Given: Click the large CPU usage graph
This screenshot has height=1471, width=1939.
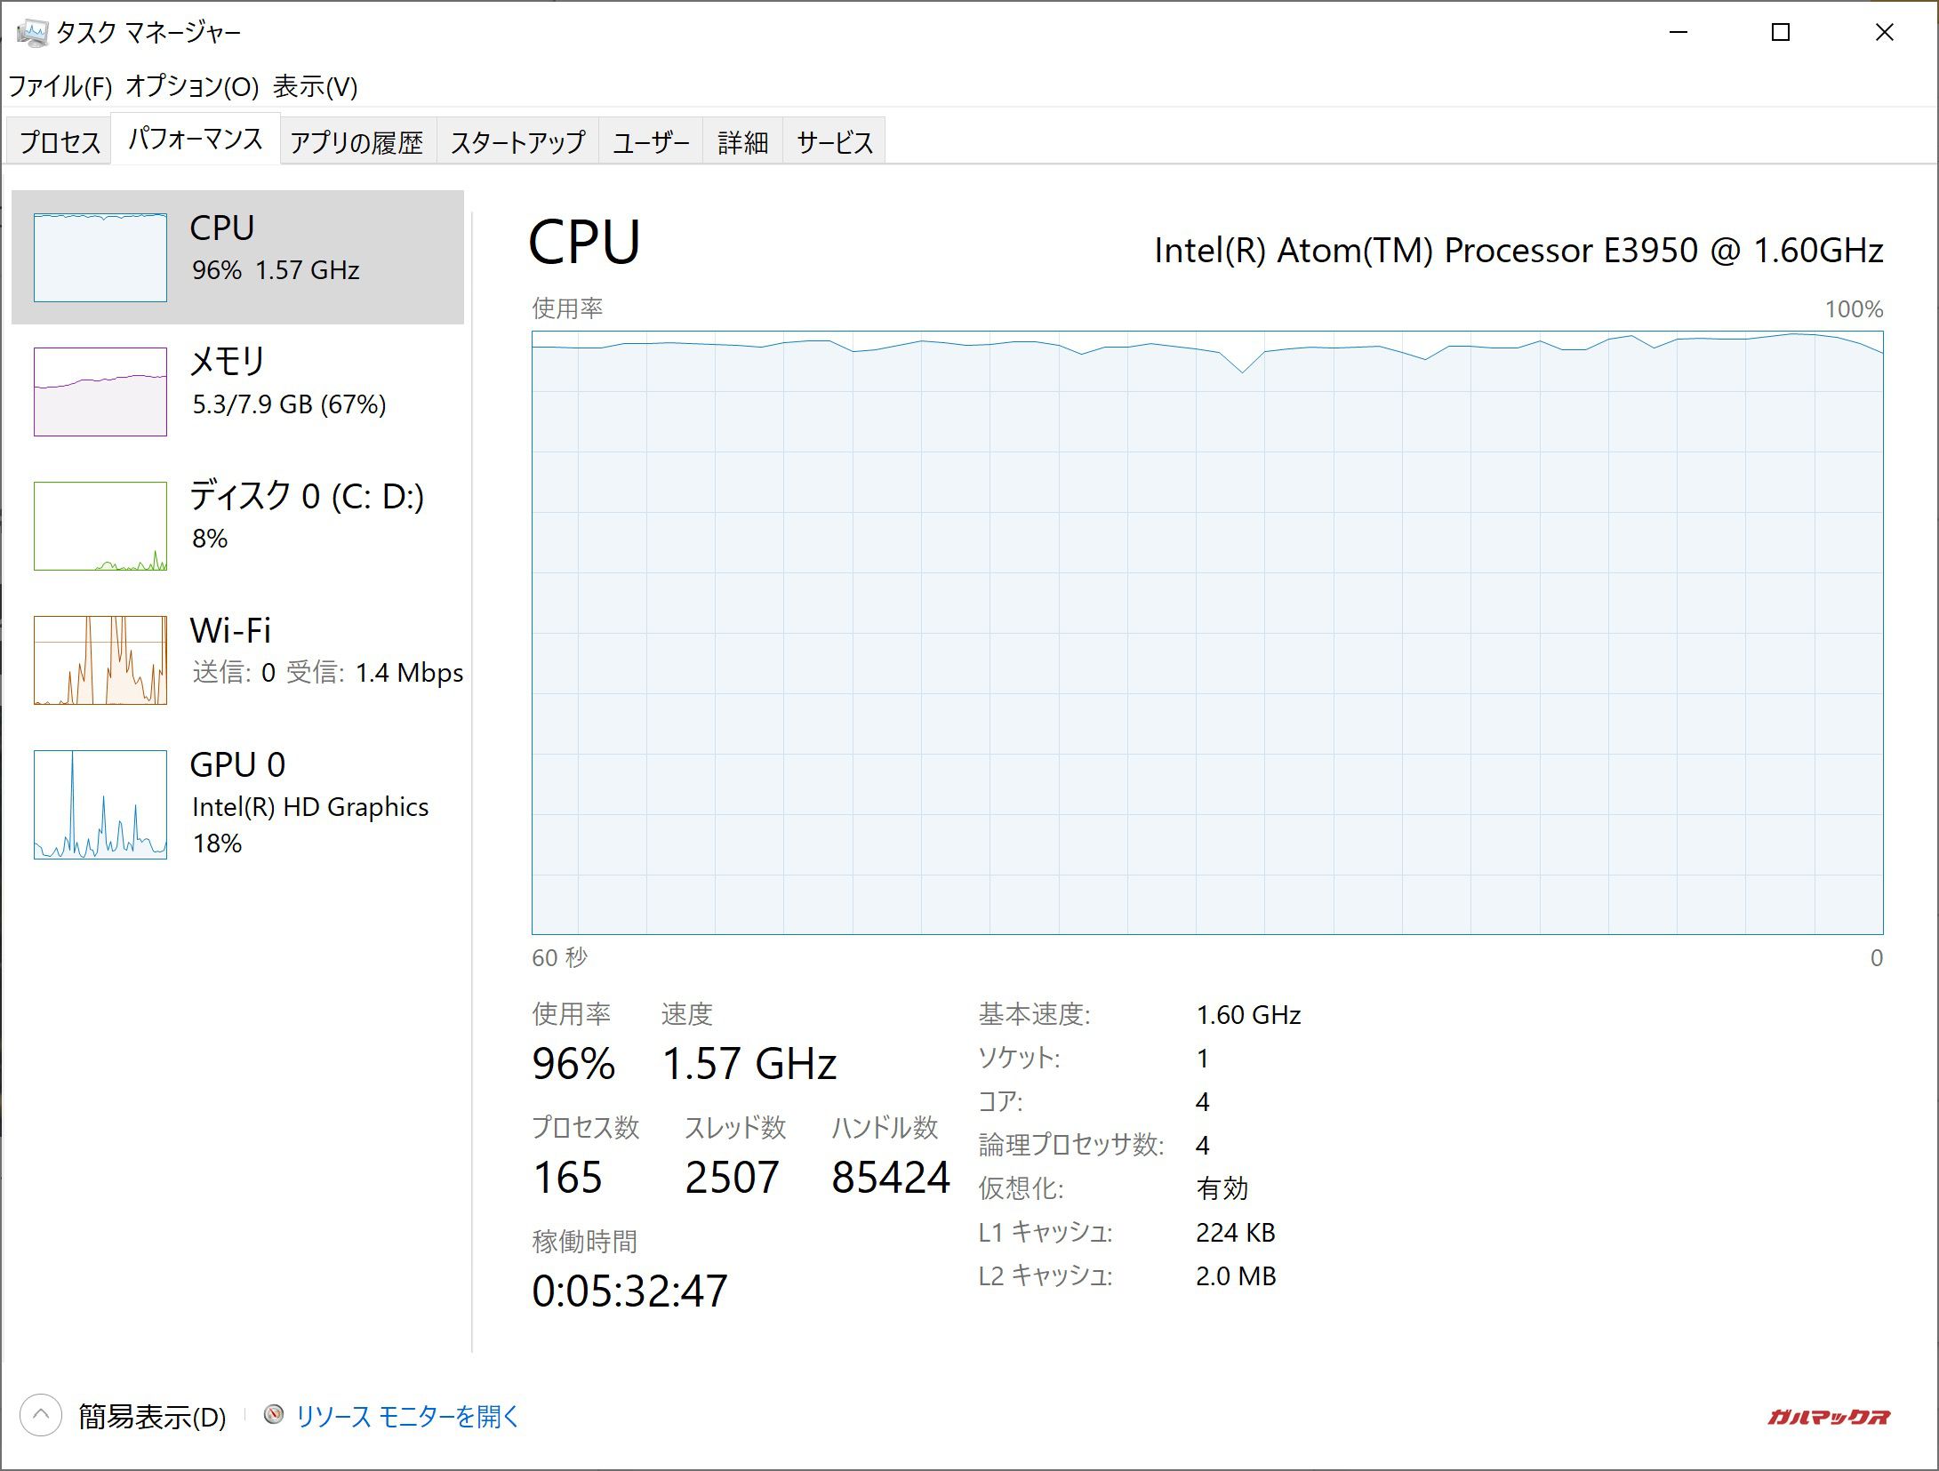Looking at the screenshot, I should [x=1206, y=632].
